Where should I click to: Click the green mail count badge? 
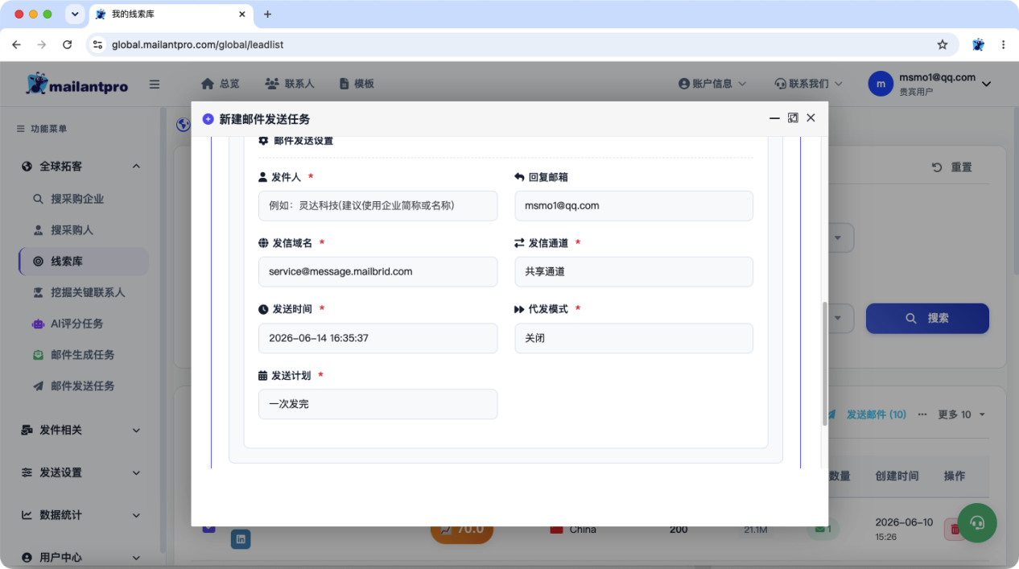(824, 529)
